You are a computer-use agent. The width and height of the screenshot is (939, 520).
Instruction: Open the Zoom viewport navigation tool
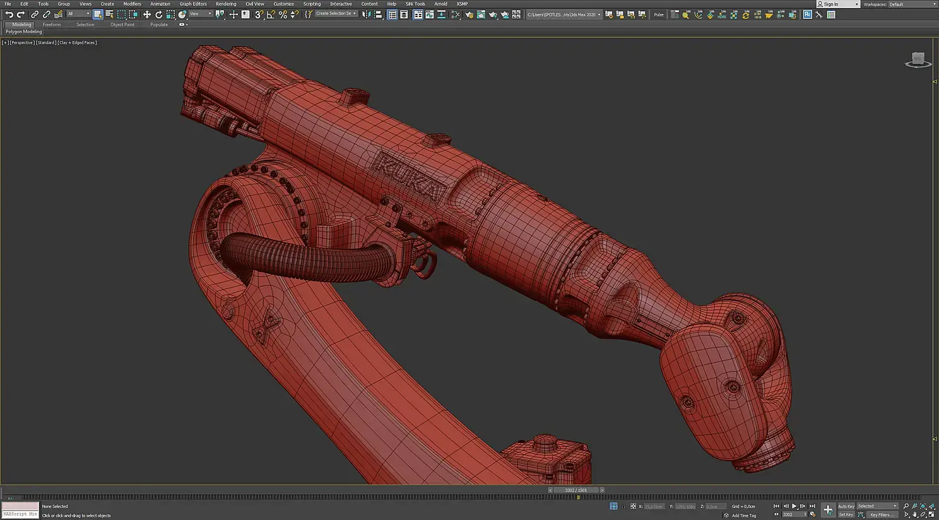[906, 506]
